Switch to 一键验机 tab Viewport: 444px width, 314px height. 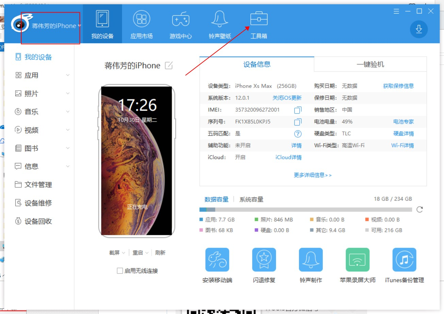(x=370, y=64)
